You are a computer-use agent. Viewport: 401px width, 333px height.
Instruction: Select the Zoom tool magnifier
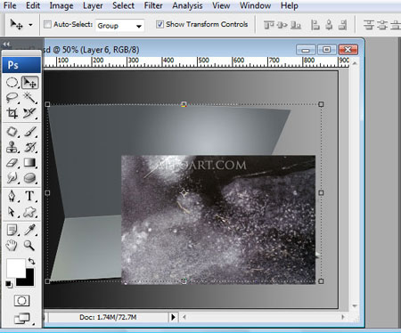click(x=29, y=245)
